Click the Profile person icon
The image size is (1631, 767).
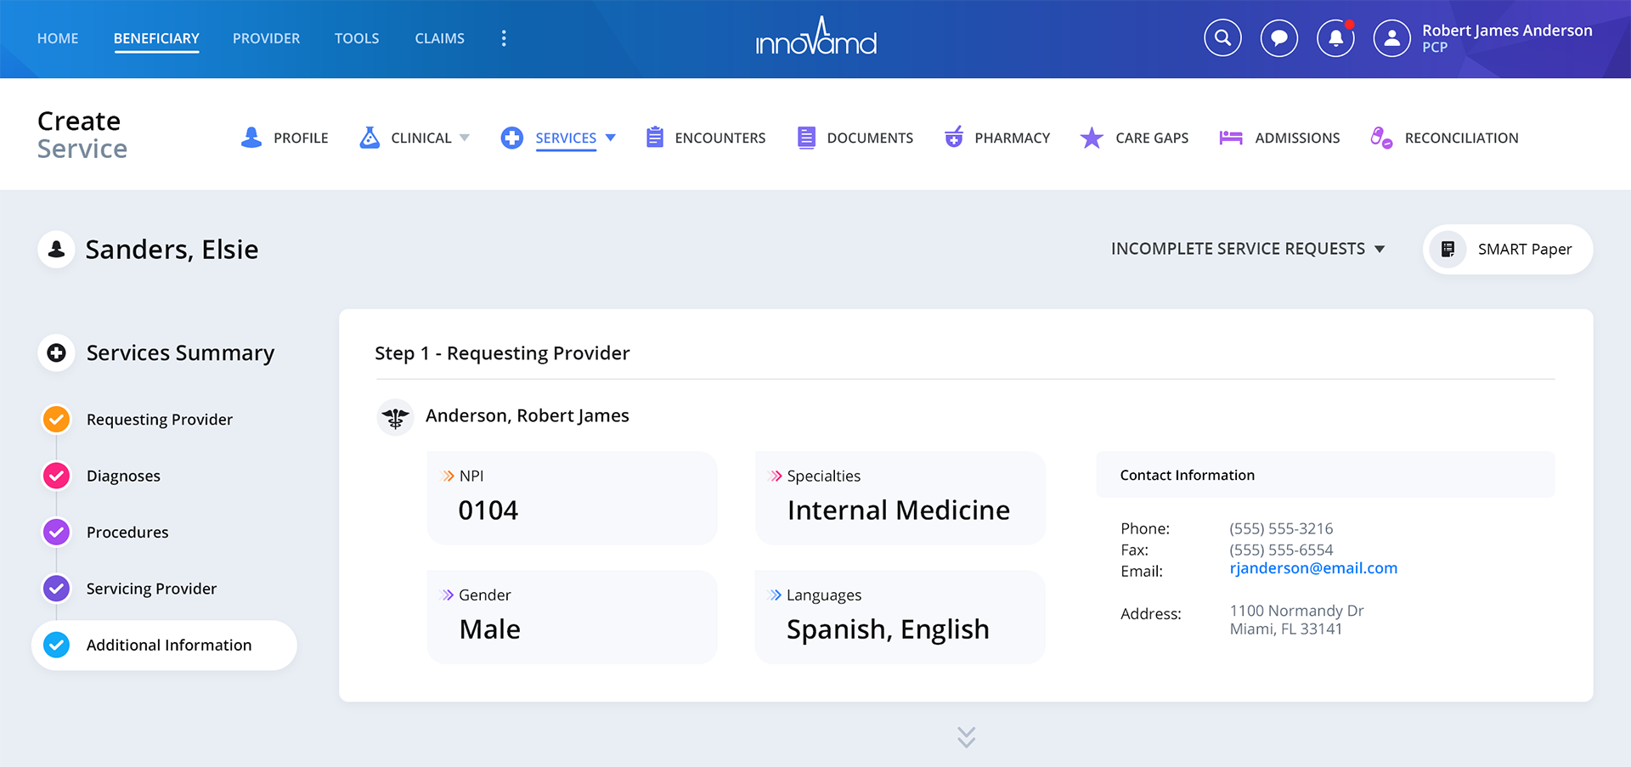click(251, 138)
